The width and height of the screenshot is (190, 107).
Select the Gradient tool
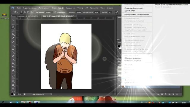(13, 59)
